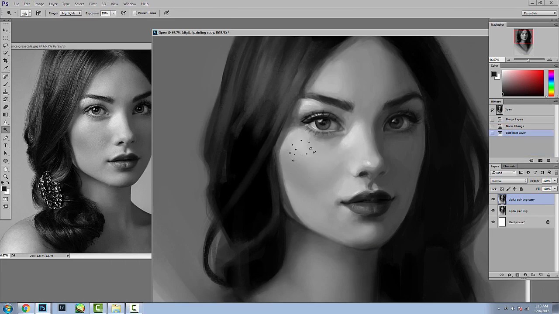This screenshot has height=314, width=559.
Task: Open the Exposure value slider dropdown
Action: click(114, 13)
